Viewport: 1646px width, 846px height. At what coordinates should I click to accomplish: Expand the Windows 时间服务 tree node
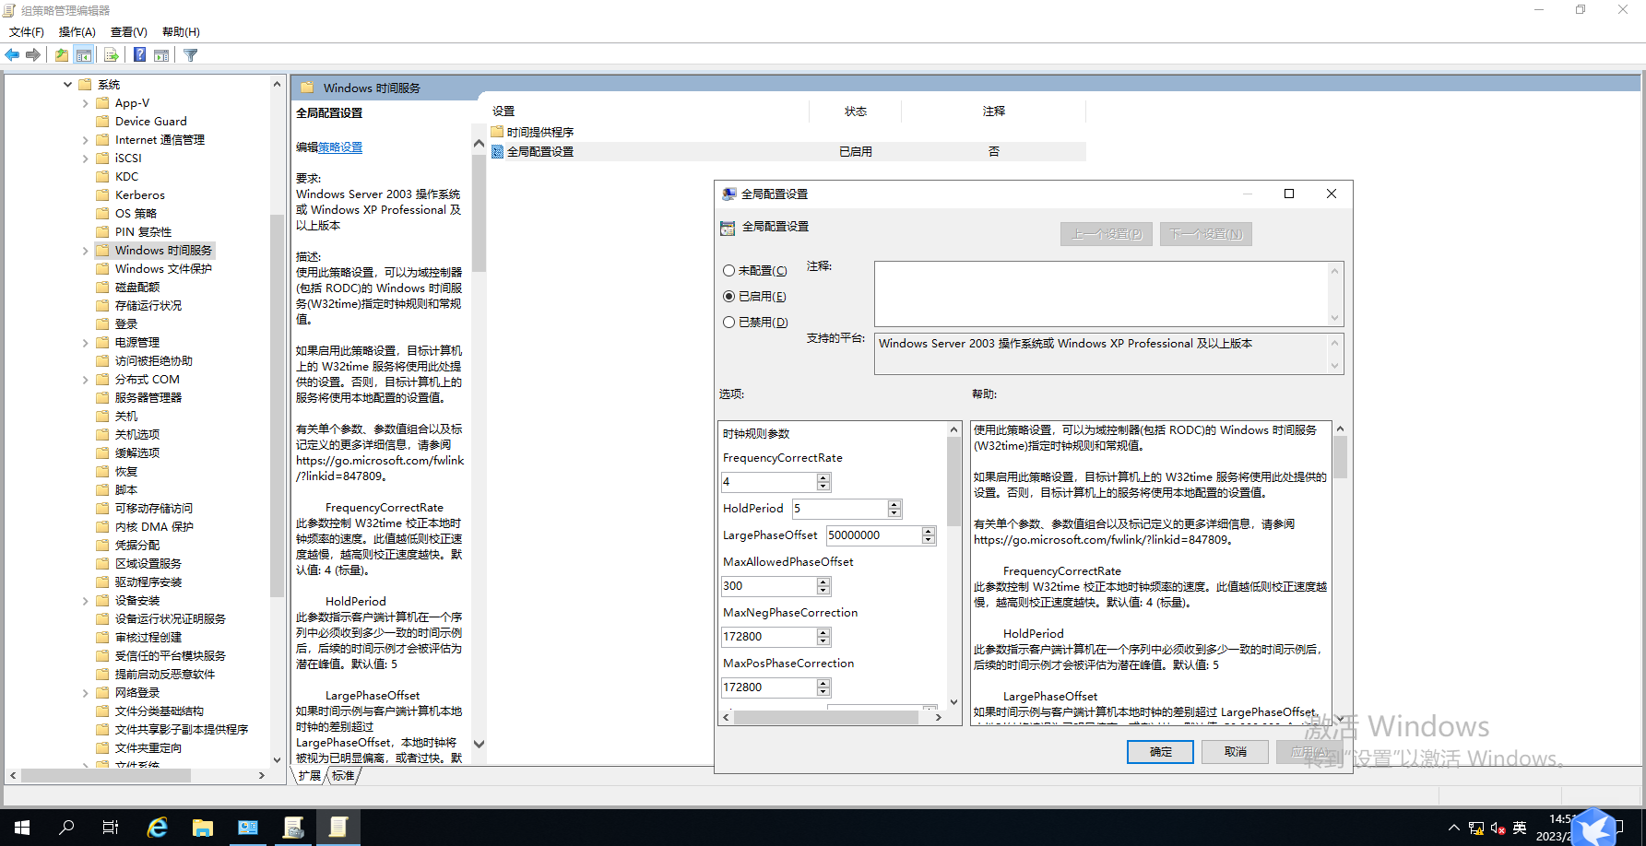86,251
